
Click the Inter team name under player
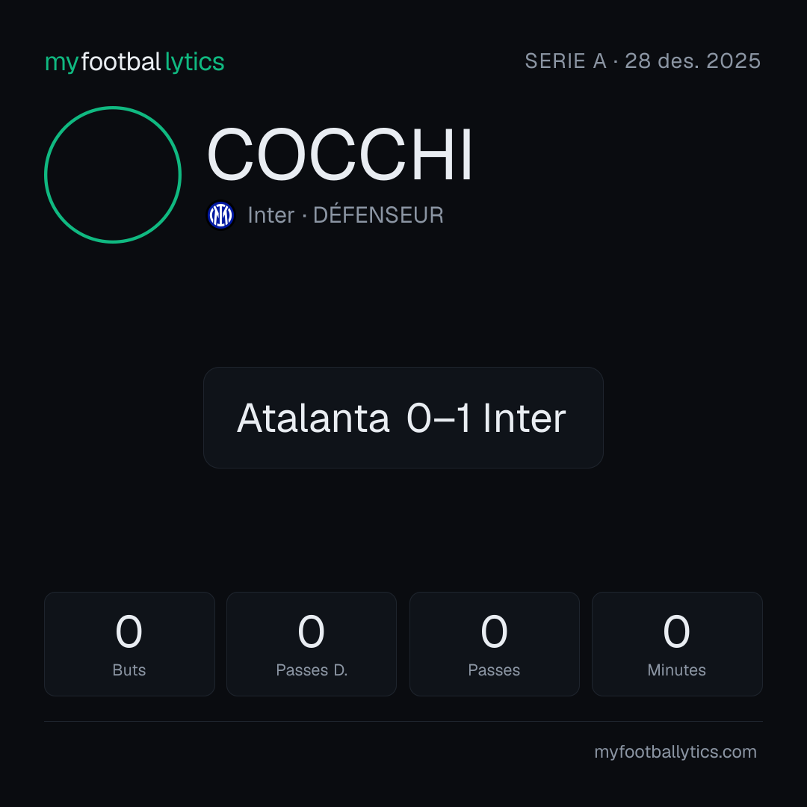[271, 215]
